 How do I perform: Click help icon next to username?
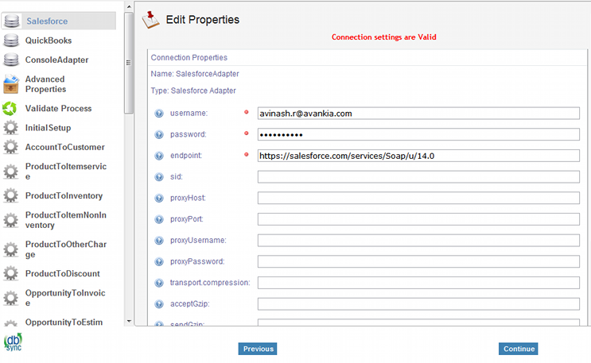pos(159,114)
